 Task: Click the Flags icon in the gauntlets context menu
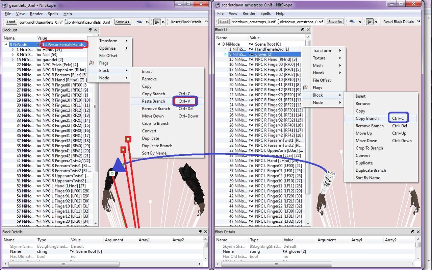[92, 63]
